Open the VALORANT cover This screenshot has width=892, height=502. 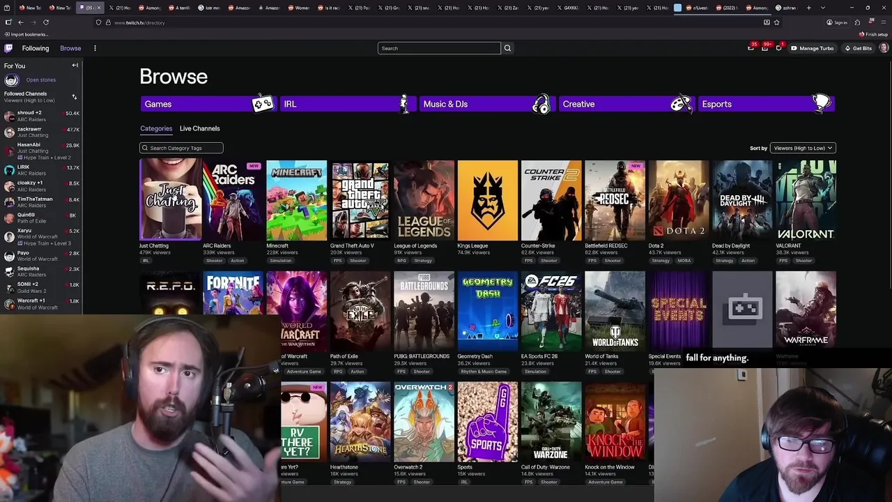click(x=806, y=201)
